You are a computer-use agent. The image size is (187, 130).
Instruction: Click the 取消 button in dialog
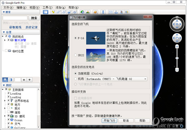pyautogui.click(x=126, y=121)
